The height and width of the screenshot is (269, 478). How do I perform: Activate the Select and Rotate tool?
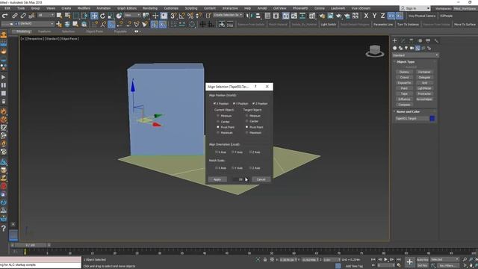click(103, 16)
